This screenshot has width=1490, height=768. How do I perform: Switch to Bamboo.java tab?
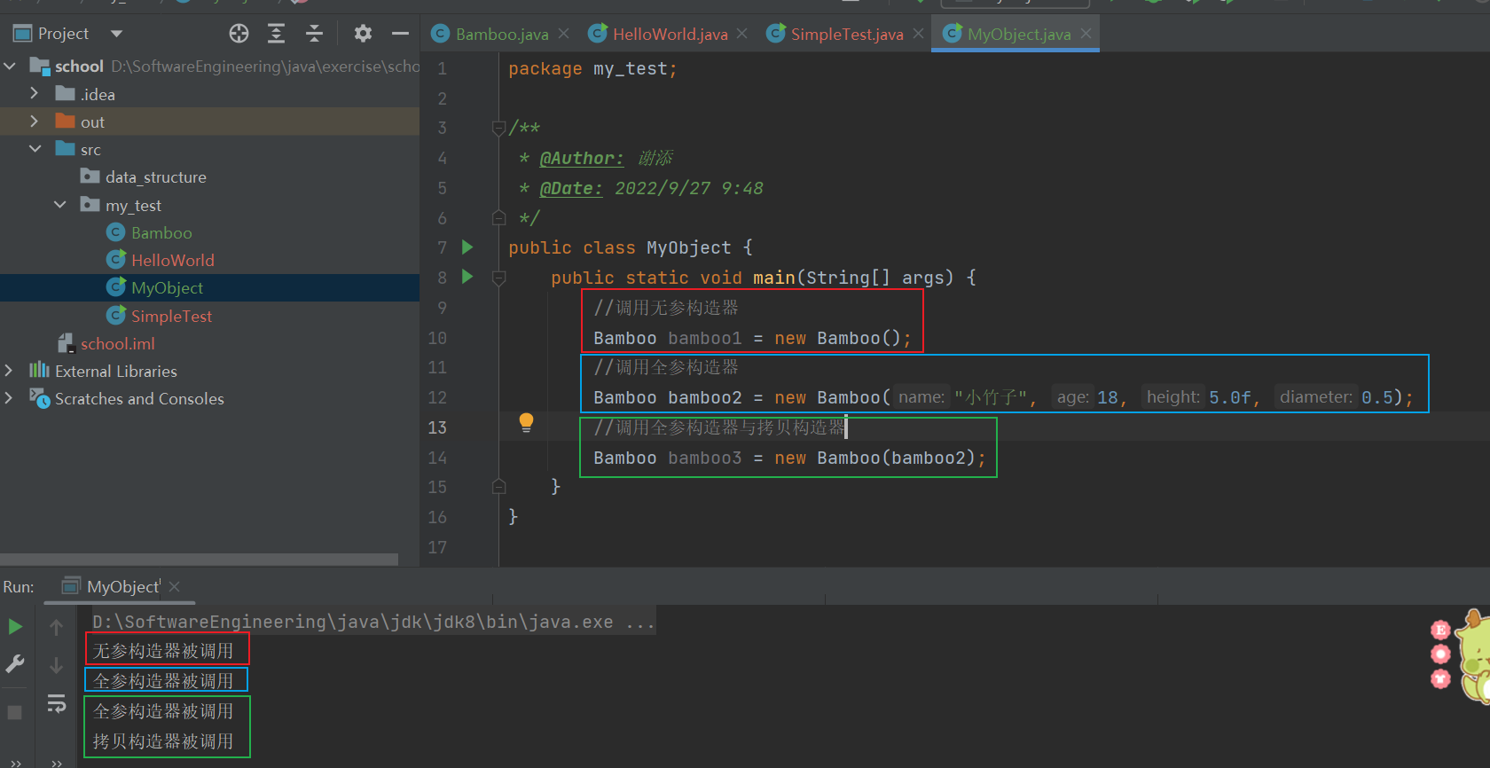pyautogui.click(x=501, y=34)
